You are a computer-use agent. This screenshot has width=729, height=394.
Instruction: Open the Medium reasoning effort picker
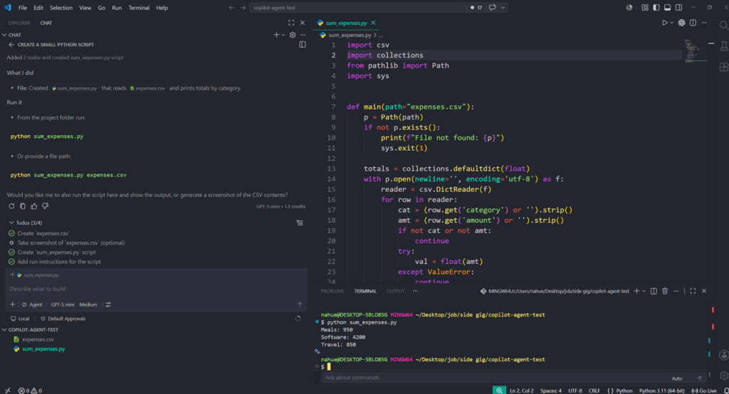88,304
